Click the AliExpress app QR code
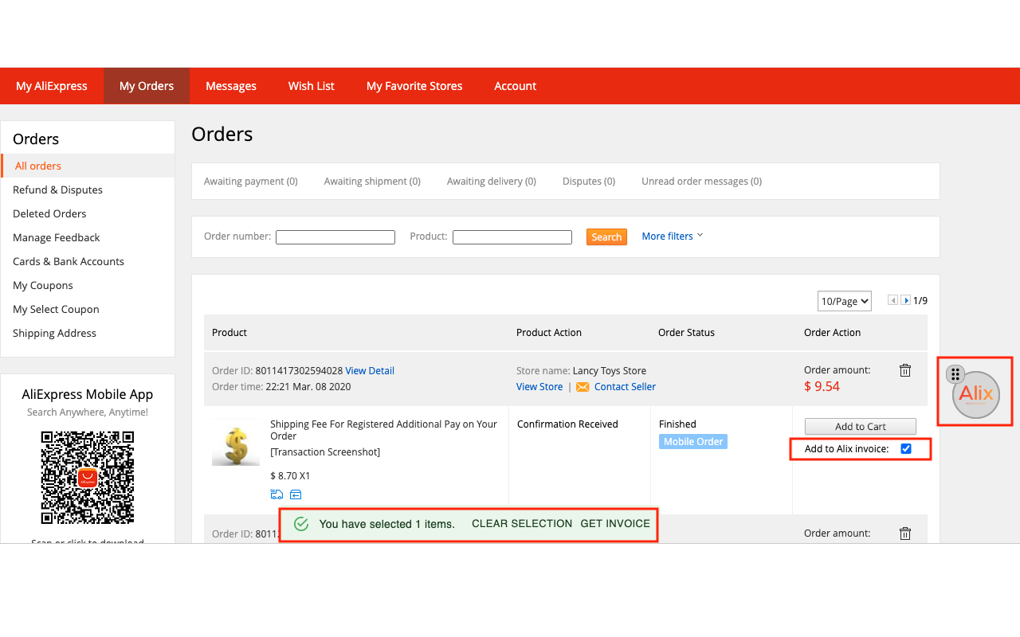 coord(88,478)
